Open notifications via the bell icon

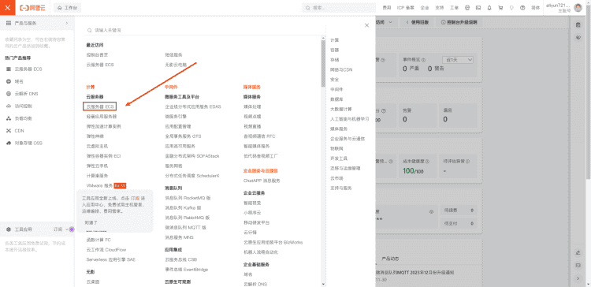pyautogui.click(x=489, y=8)
